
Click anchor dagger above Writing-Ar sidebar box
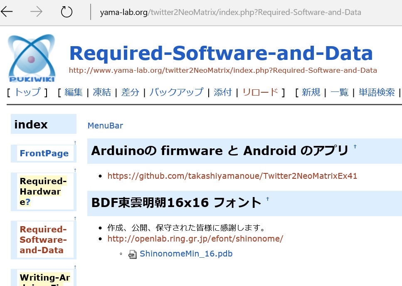(x=75, y=267)
